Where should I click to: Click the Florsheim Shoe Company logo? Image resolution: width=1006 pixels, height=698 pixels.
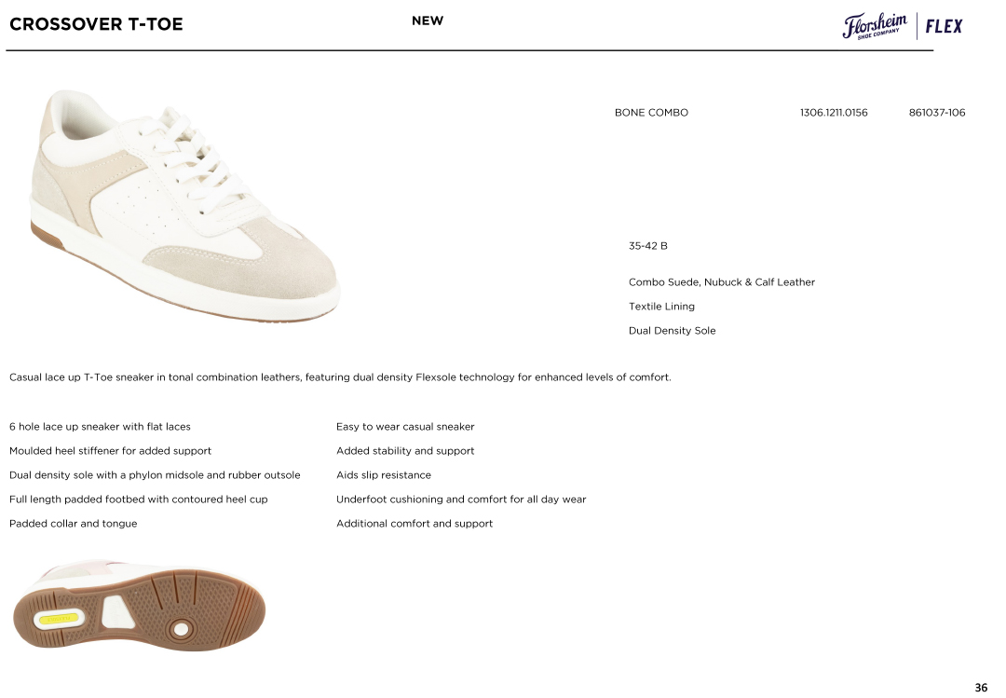click(874, 26)
